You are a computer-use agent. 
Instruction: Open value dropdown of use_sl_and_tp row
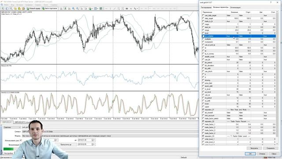point(232,45)
